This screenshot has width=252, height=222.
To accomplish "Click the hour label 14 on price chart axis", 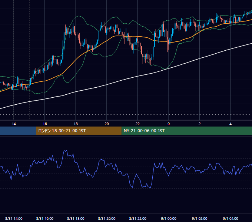I will click(x=14, y=124).
